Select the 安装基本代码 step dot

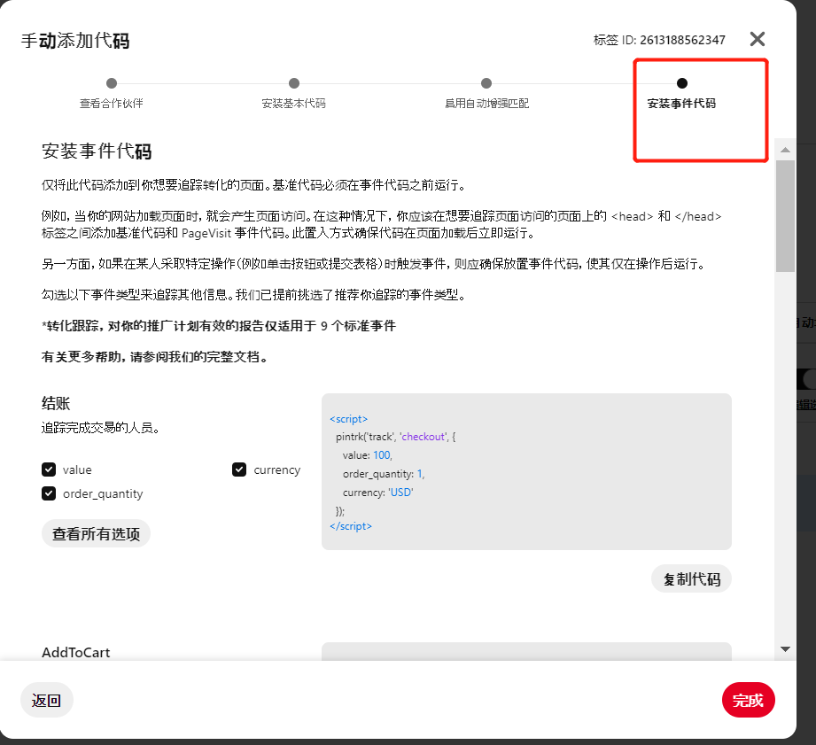click(294, 83)
